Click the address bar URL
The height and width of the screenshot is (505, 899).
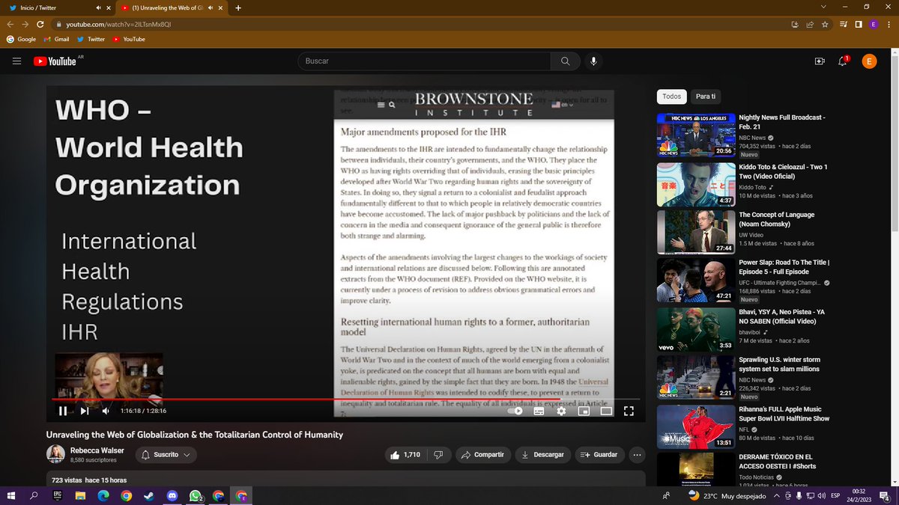point(118,24)
